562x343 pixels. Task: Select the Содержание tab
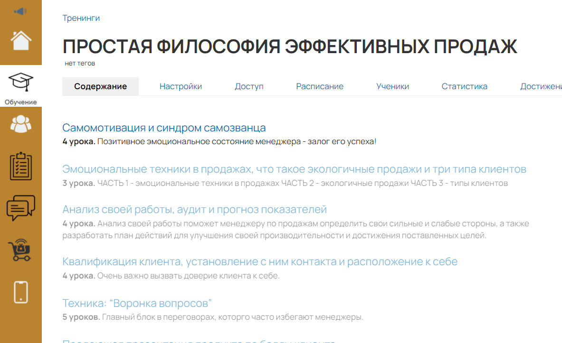coord(100,86)
